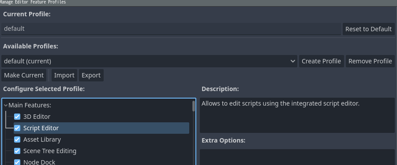Click the Create Profile button
397x165 pixels.
321,61
